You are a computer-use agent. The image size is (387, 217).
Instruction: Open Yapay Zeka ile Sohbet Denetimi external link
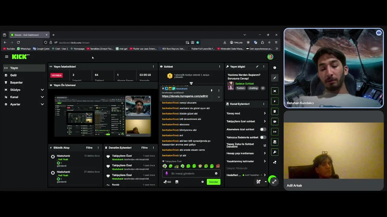265,145
